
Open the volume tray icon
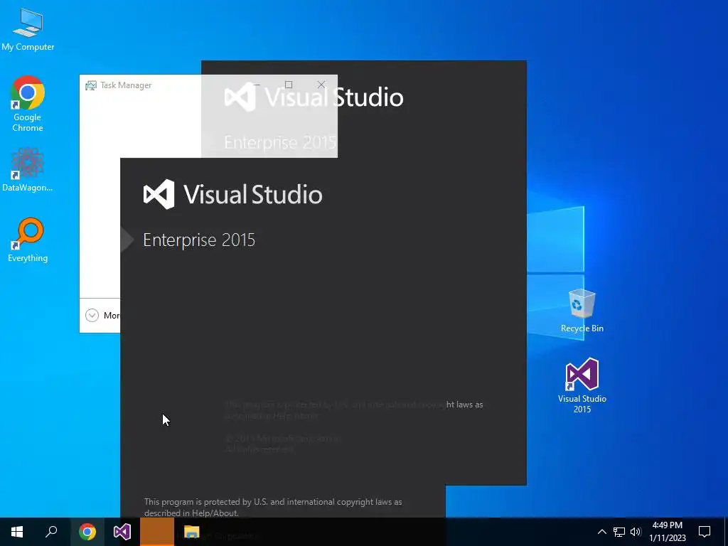(636, 532)
